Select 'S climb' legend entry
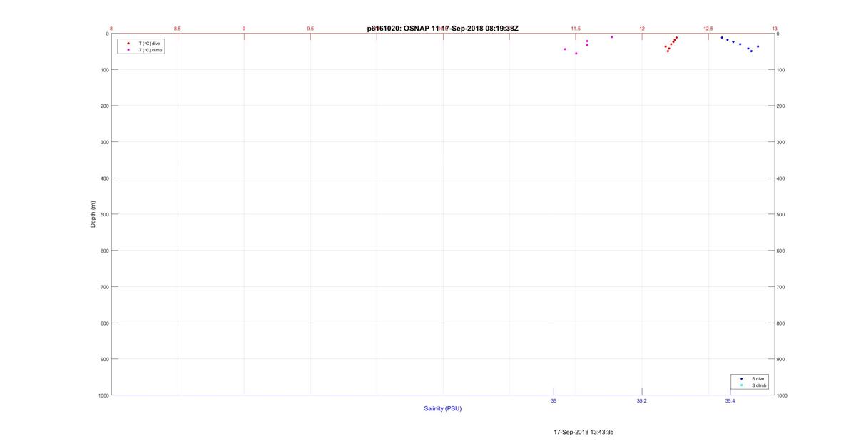Image resolution: width=856 pixels, height=444 pixels. click(760, 385)
